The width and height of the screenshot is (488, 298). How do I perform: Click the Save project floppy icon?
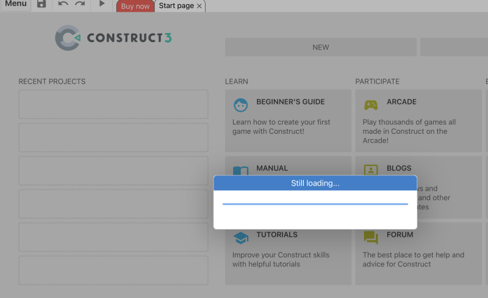(41, 4)
